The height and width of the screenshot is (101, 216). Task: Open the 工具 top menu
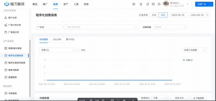(76, 4)
